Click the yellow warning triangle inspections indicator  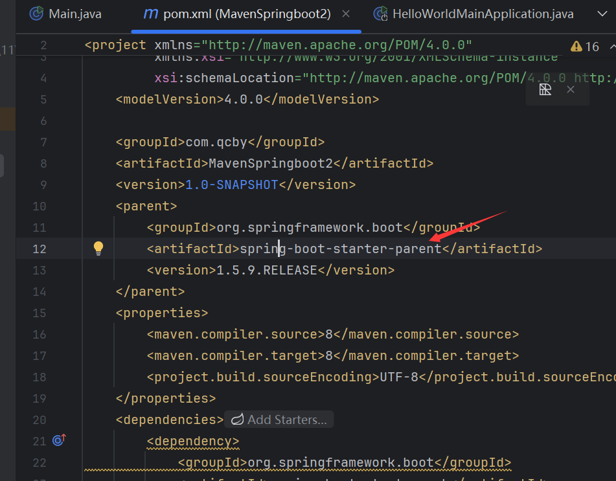tap(576, 46)
